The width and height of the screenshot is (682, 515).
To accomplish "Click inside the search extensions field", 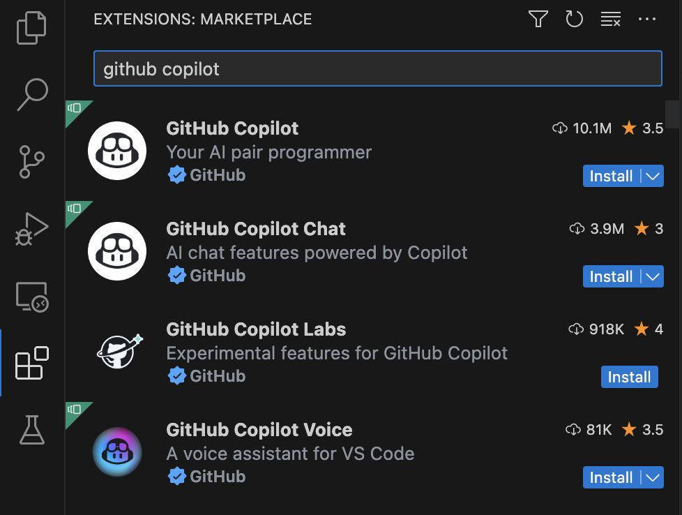I will [377, 68].
